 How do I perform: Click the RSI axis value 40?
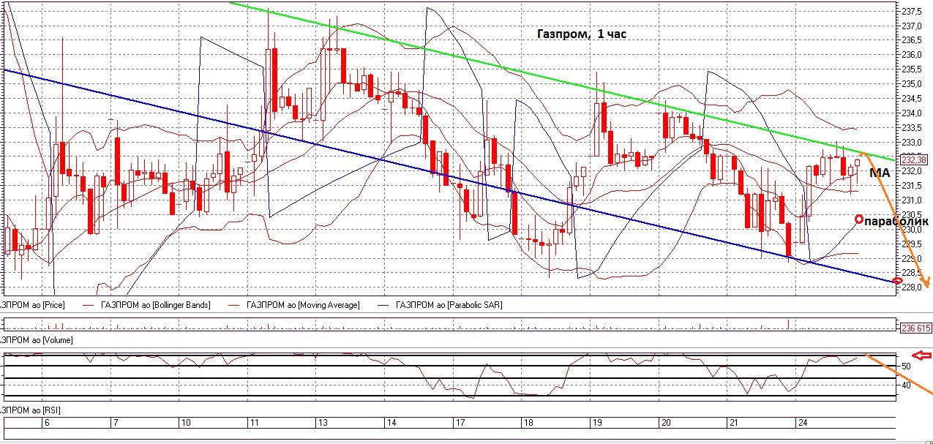point(906,385)
